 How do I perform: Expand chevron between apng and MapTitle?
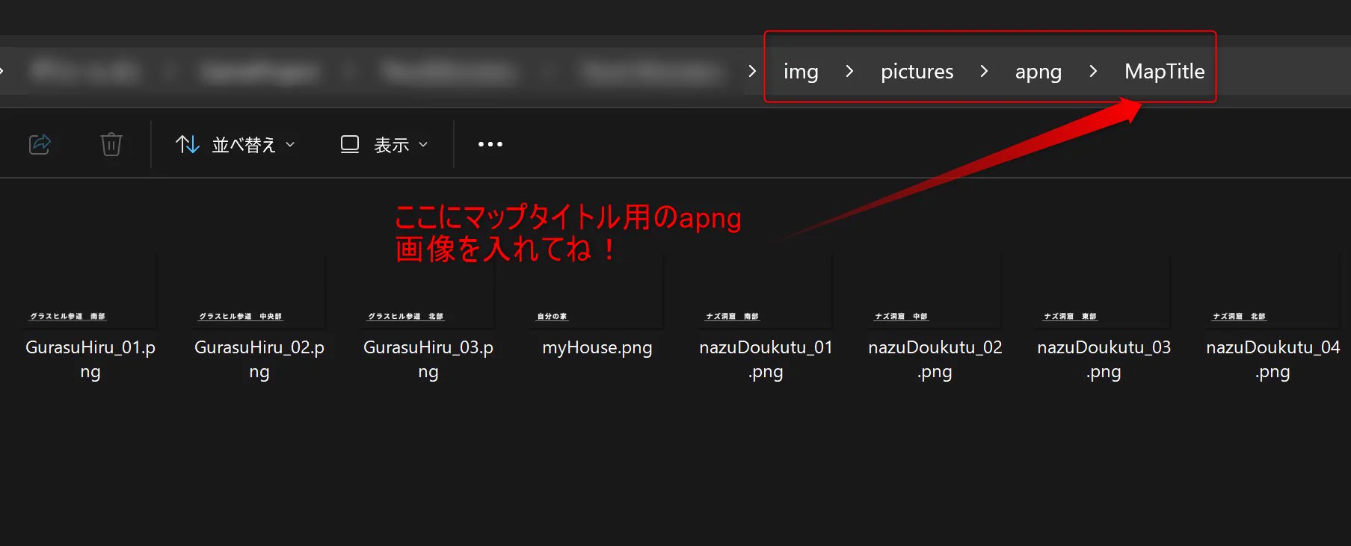click(x=1093, y=71)
